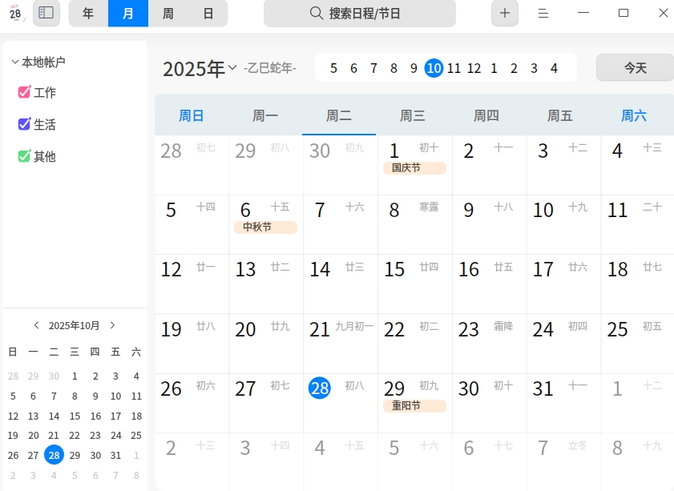Go to previous month in mini calendar
This screenshot has height=491, width=674.
(x=37, y=325)
